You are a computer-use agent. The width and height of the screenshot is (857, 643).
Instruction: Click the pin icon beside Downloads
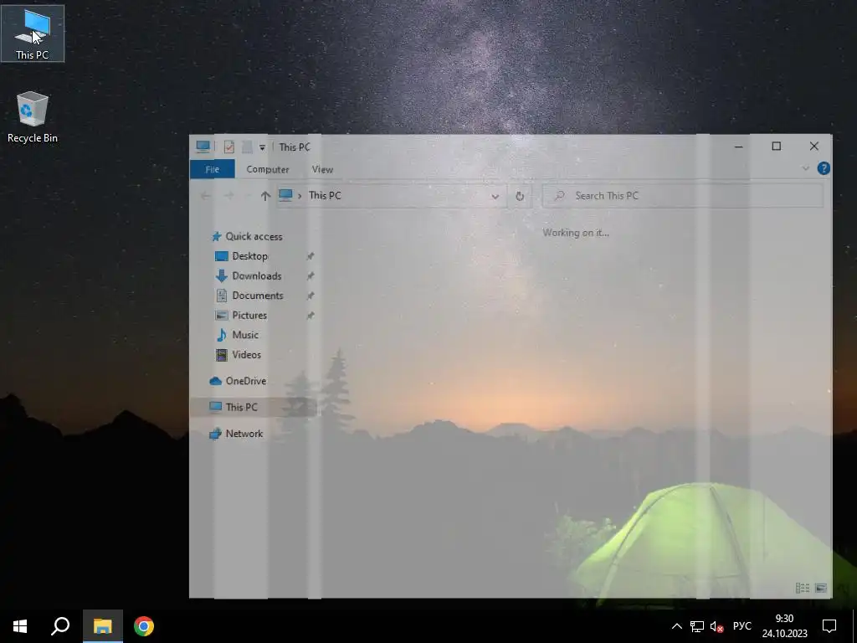point(310,275)
